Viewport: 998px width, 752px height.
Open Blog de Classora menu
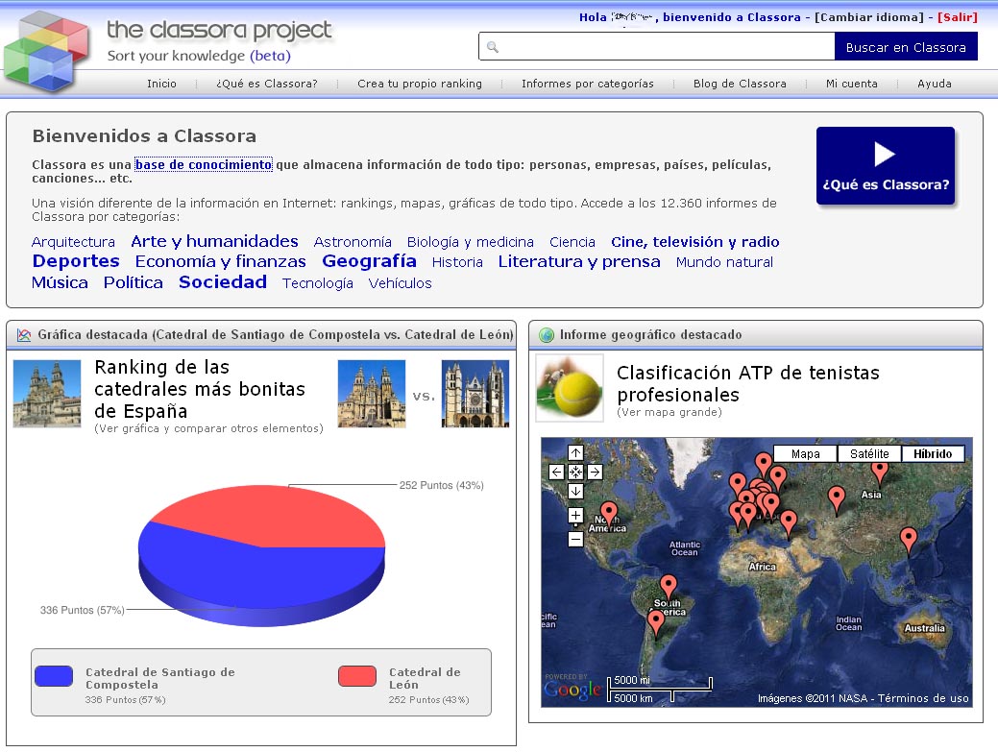pos(740,84)
